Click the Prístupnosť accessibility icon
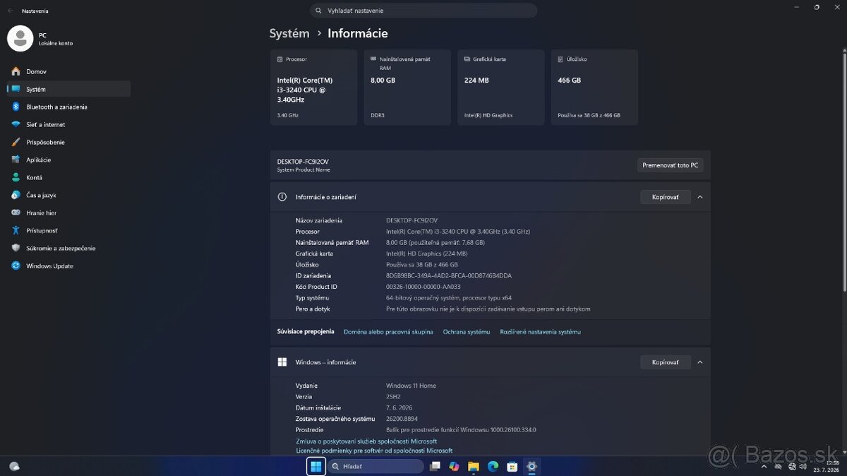This screenshot has width=847, height=476. 16,230
